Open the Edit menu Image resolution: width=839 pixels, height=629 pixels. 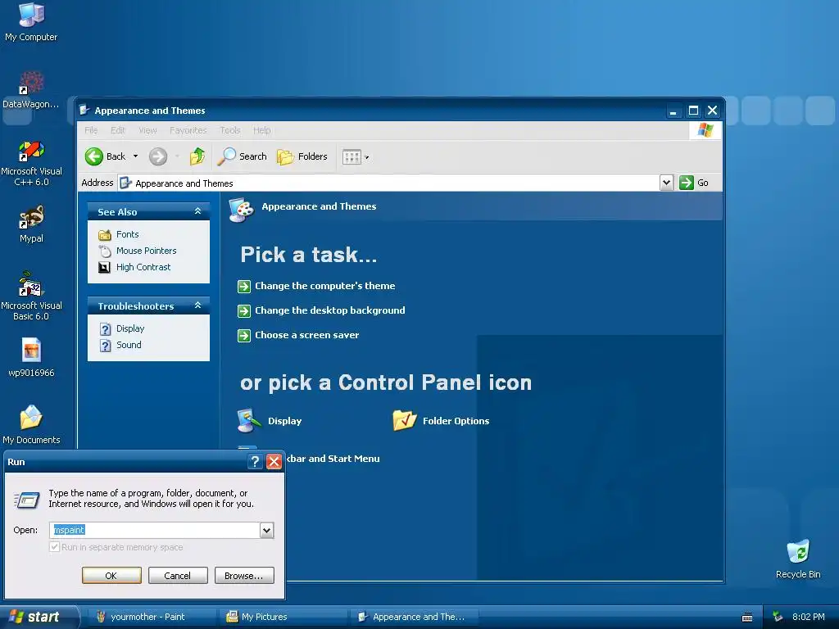click(118, 130)
